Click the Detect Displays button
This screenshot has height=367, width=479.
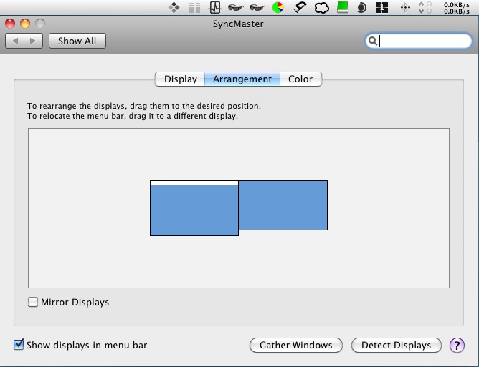(397, 346)
